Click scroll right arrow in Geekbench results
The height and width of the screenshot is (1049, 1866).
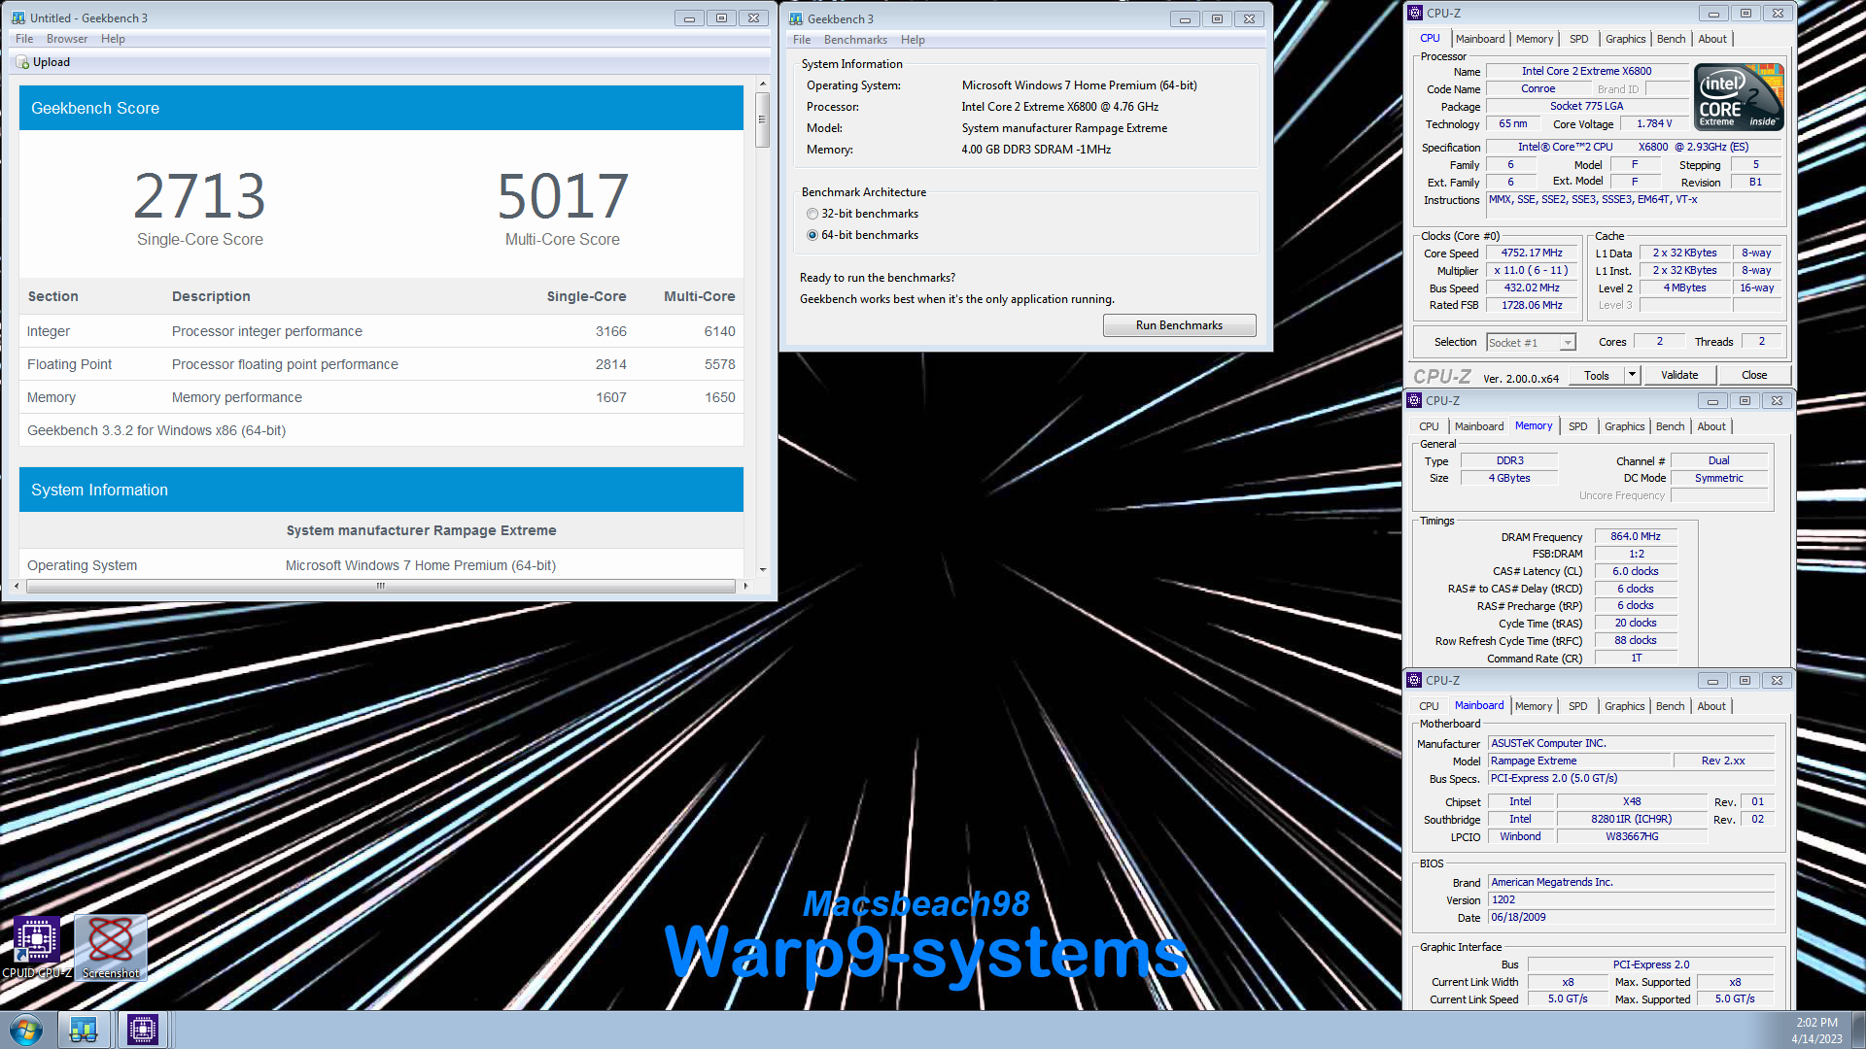pyautogui.click(x=745, y=586)
